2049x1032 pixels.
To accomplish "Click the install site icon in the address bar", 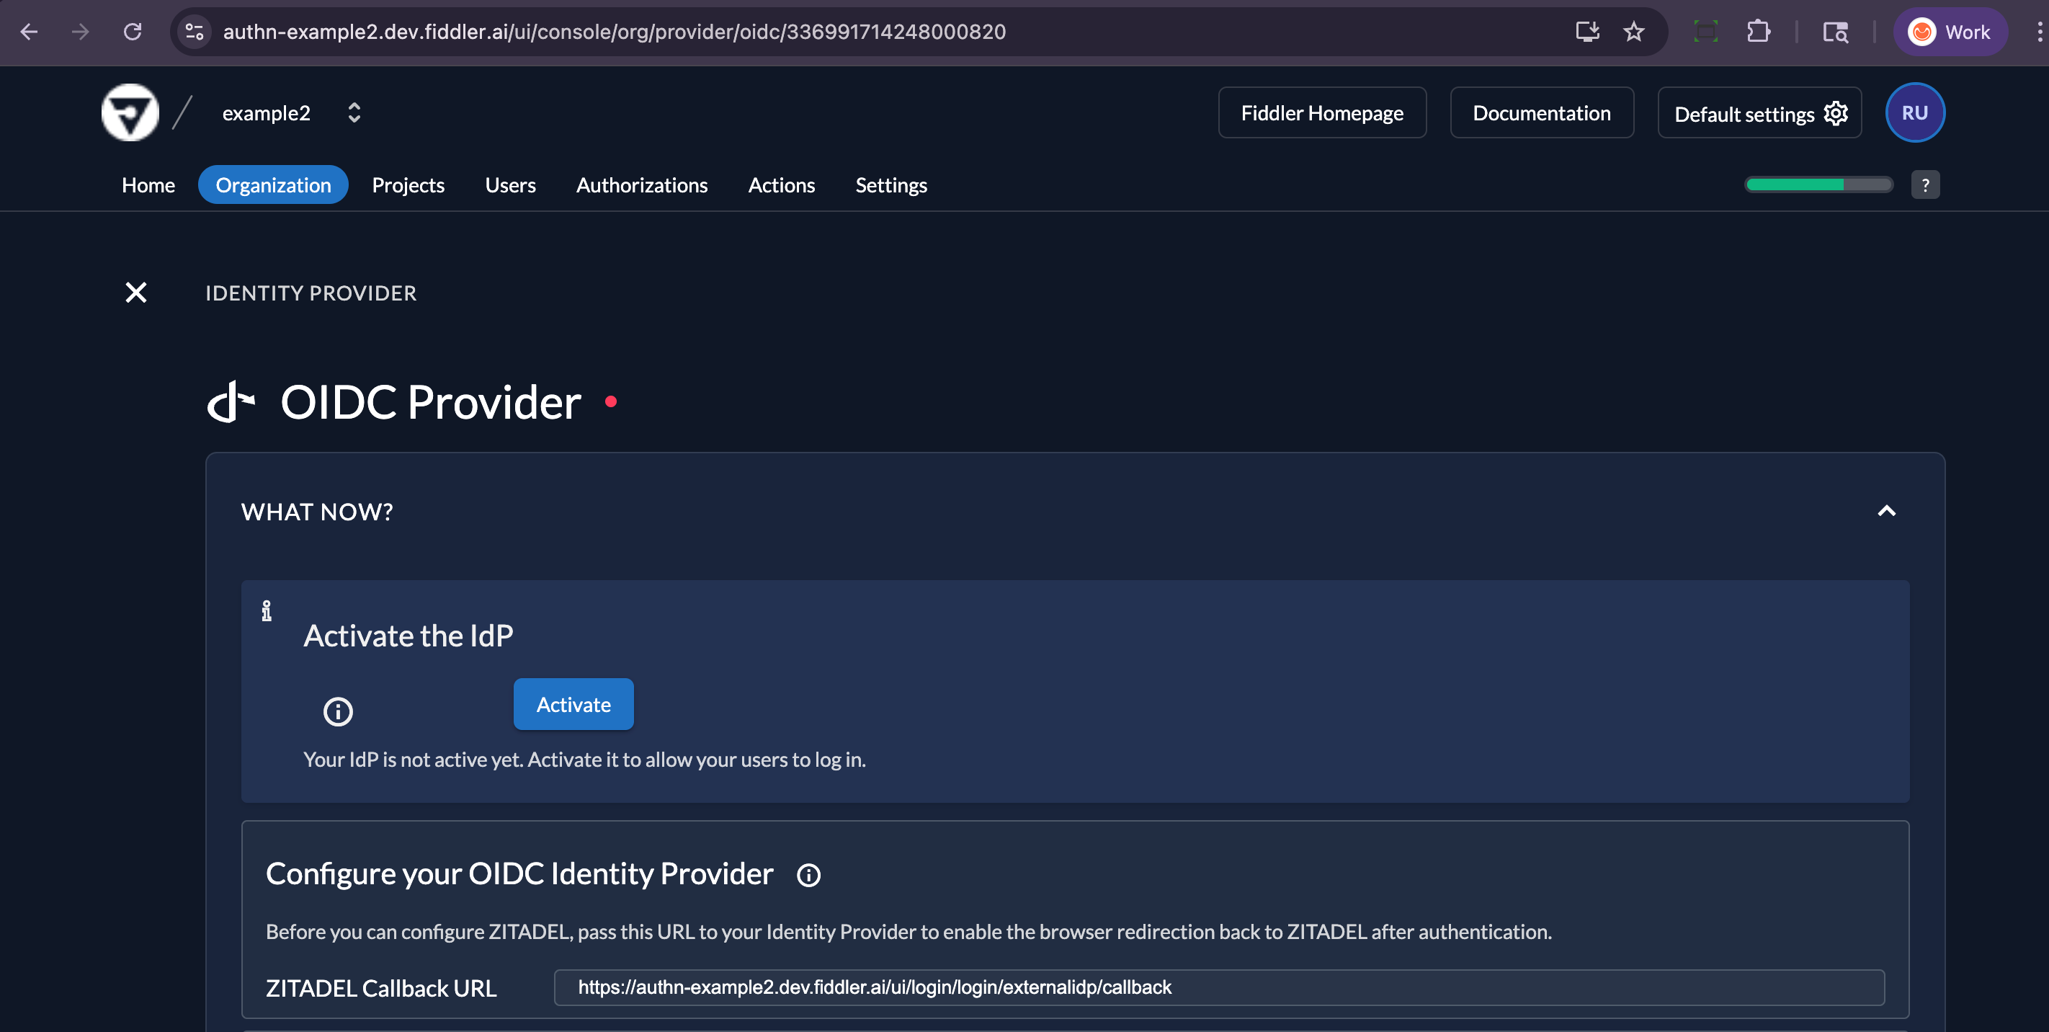I will coord(1588,32).
